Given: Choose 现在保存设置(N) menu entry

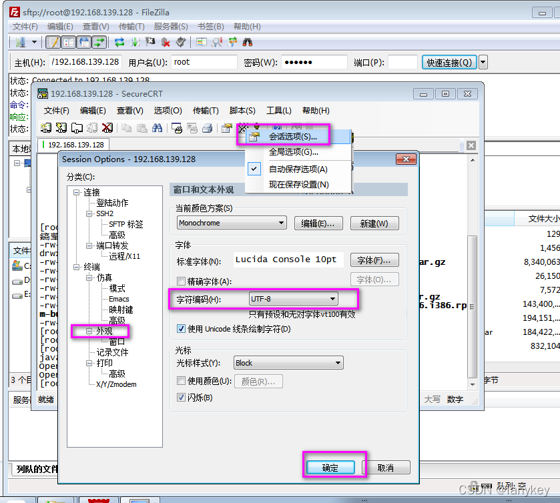Looking at the screenshot, I should (x=298, y=185).
